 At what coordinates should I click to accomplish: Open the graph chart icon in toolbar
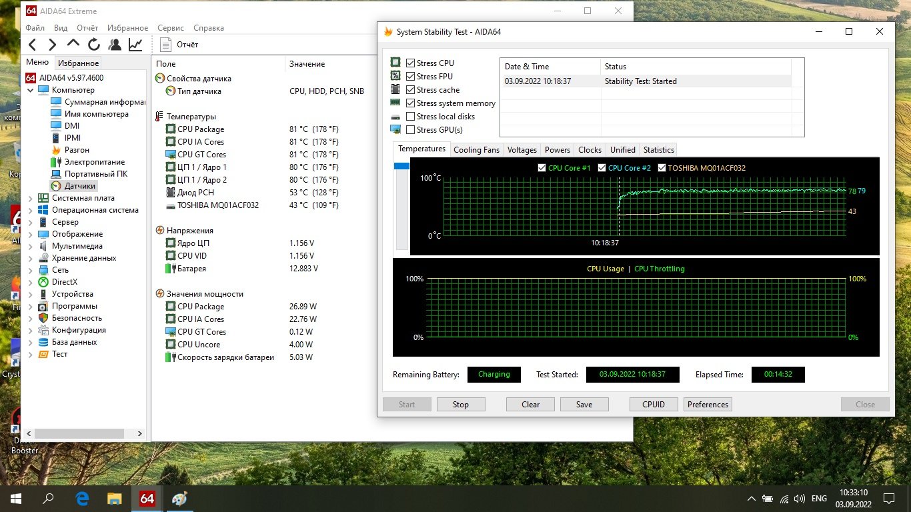[x=135, y=45]
